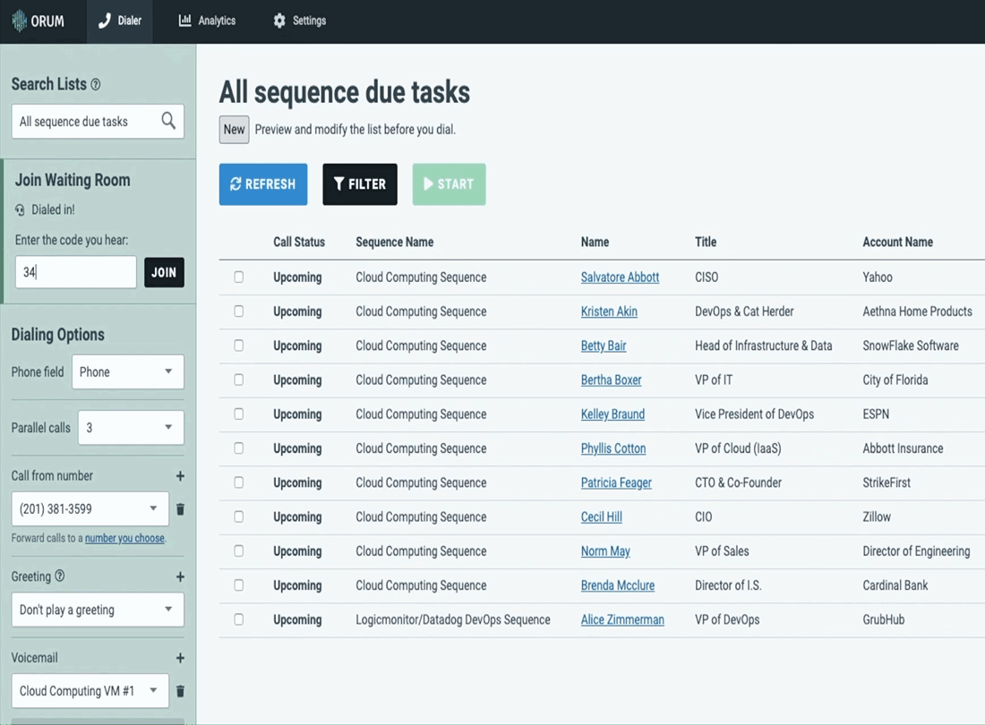Open Cecil Hill contact link

[602, 516]
